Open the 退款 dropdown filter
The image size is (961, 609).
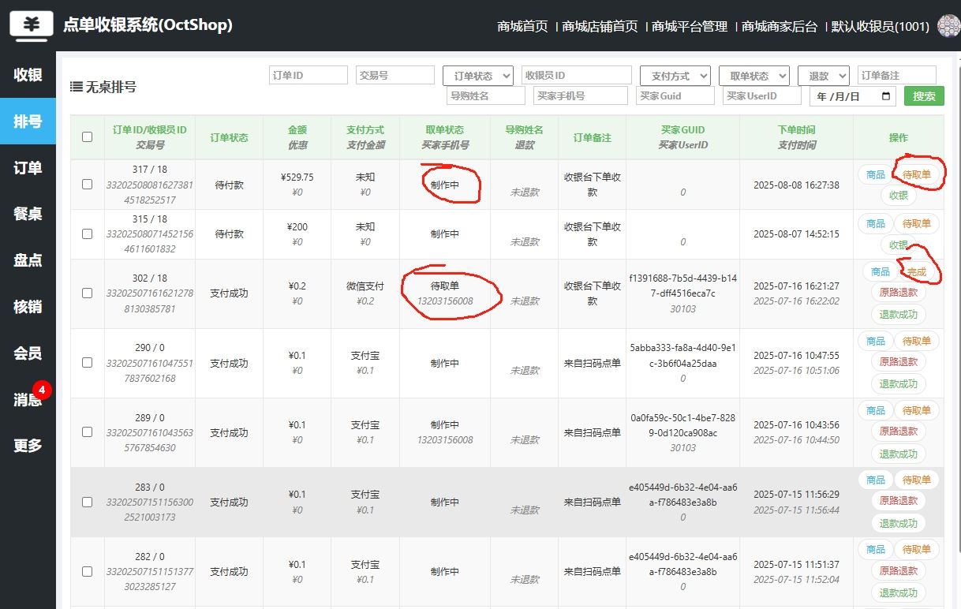(x=824, y=76)
